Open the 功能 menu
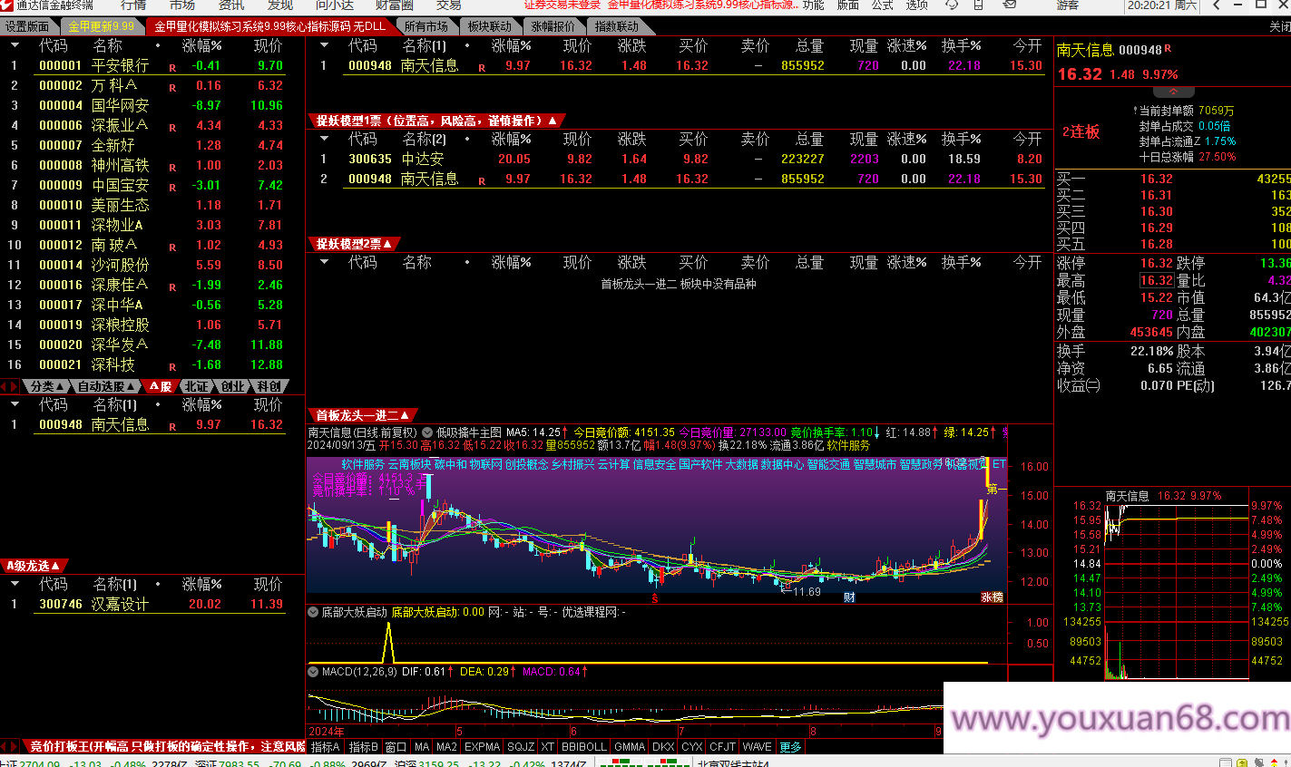1291x767 pixels. [813, 6]
